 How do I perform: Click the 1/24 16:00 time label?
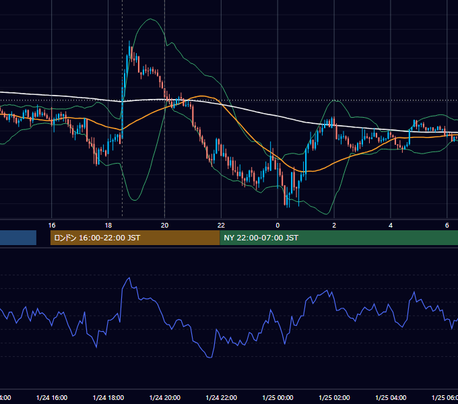(52, 397)
